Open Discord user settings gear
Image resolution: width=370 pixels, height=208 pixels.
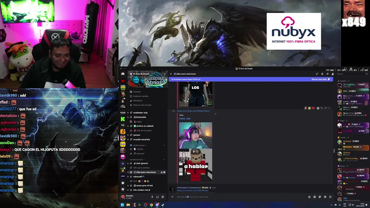tap(162, 197)
